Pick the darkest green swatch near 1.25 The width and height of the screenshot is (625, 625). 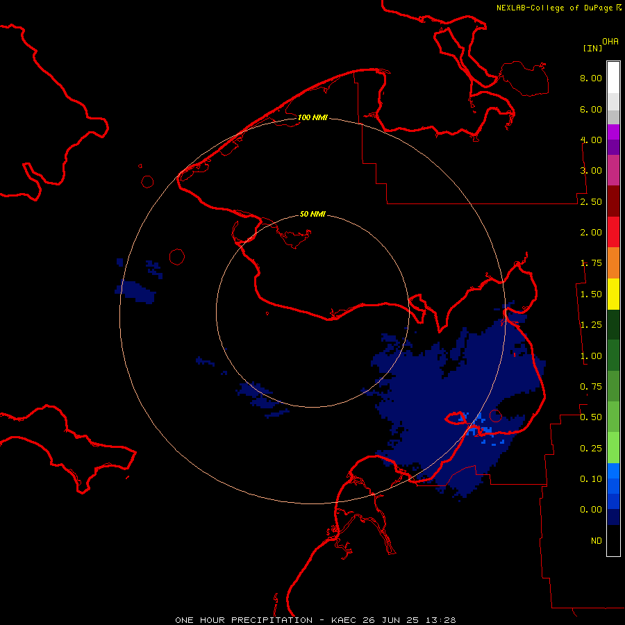pyautogui.click(x=613, y=325)
